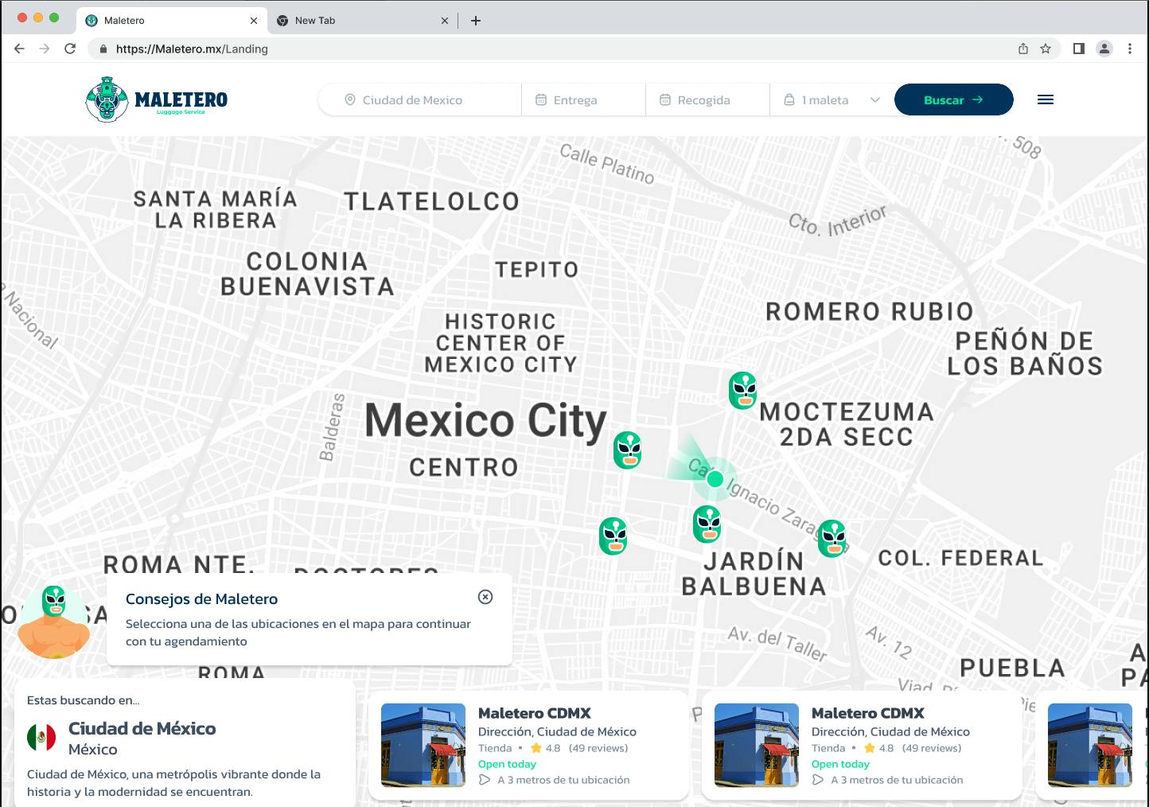Viewport: 1149px width, 807px height.
Task: Bookmark this page with the star icon
Action: tap(1046, 49)
